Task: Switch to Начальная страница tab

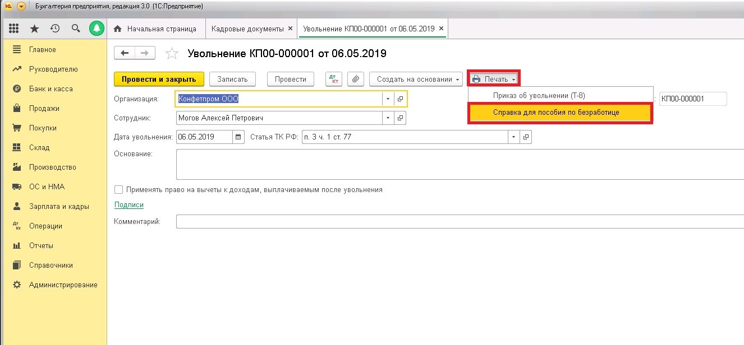Action: (x=155, y=29)
